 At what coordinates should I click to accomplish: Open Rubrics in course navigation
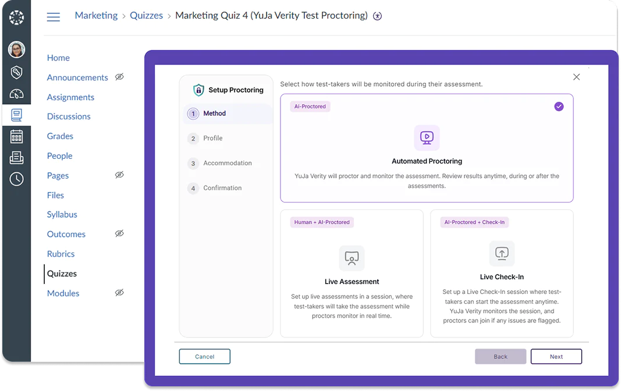coord(61,254)
